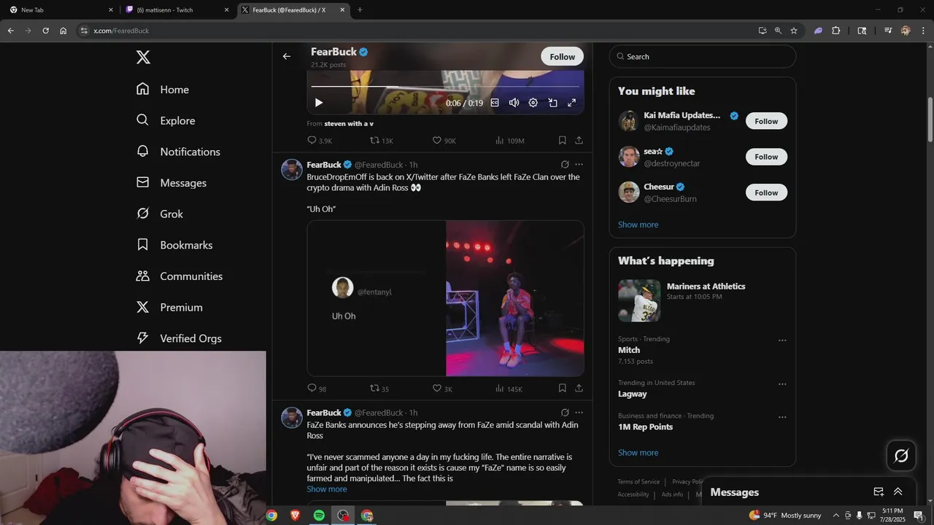
Task: Open the floating Grok button
Action: [901, 456]
